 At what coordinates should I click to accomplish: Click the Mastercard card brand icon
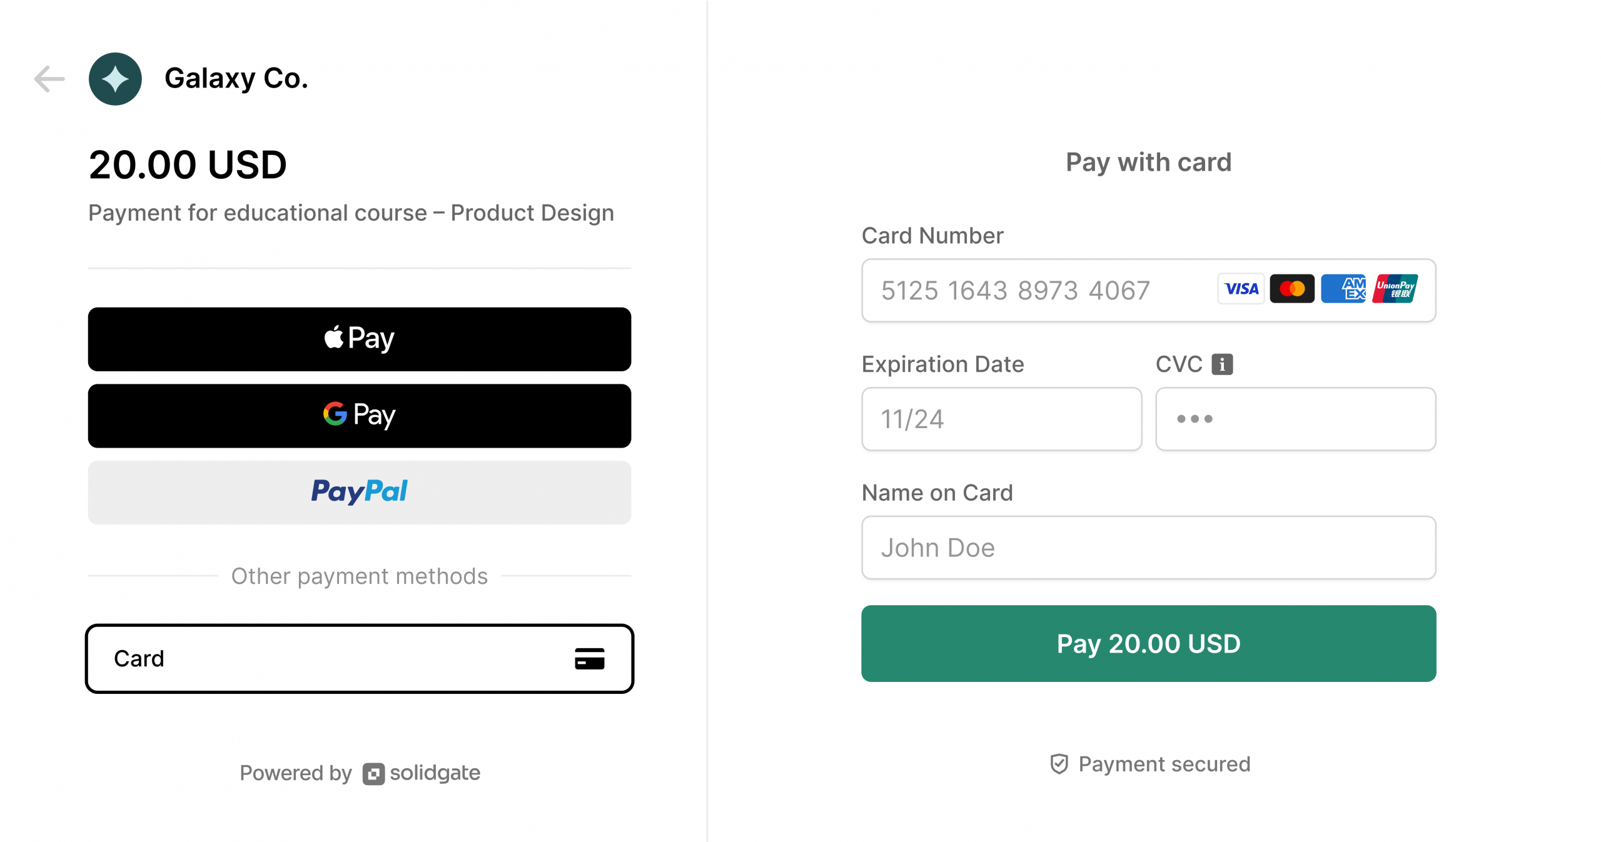1291,288
